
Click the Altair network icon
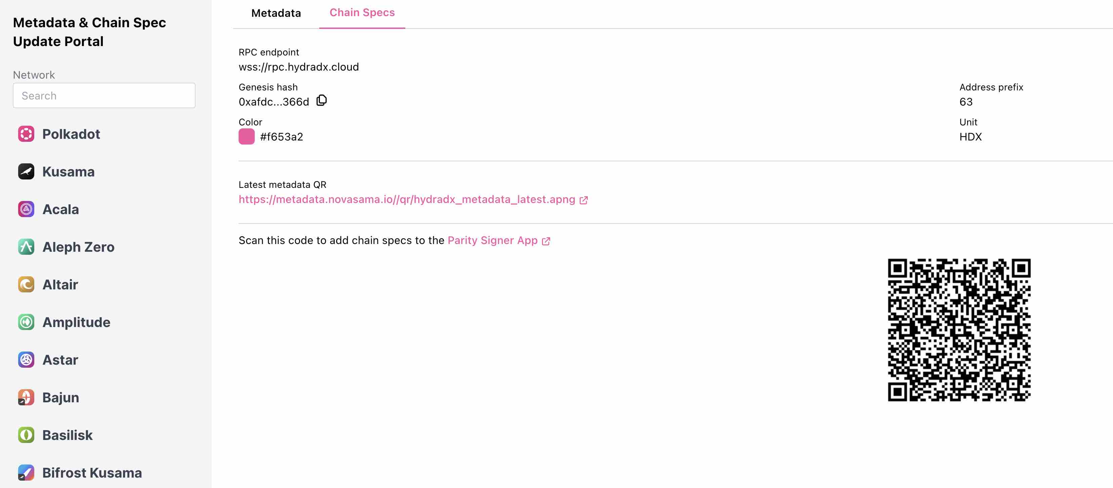[26, 284]
